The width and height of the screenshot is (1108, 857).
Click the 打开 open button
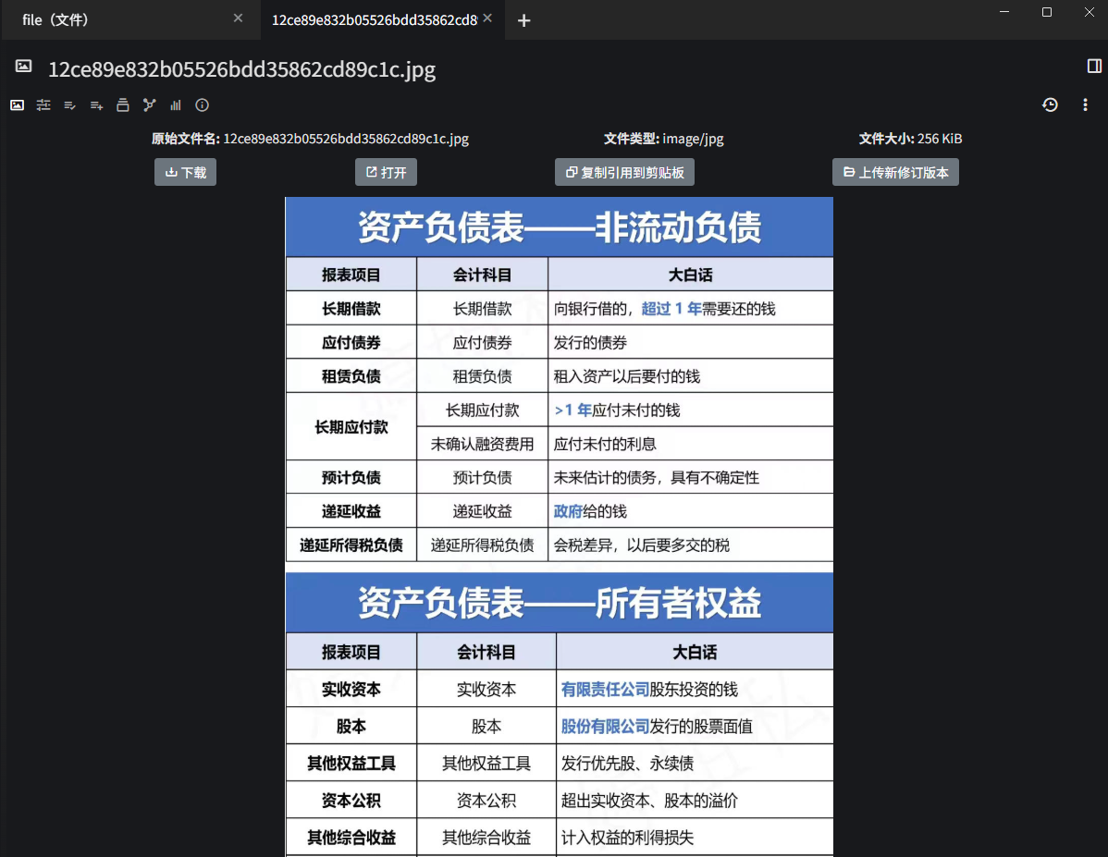click(x=386, y=172)
